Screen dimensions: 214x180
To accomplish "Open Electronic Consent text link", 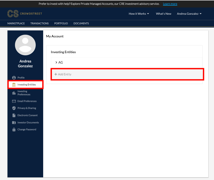I will coord(27,115).
